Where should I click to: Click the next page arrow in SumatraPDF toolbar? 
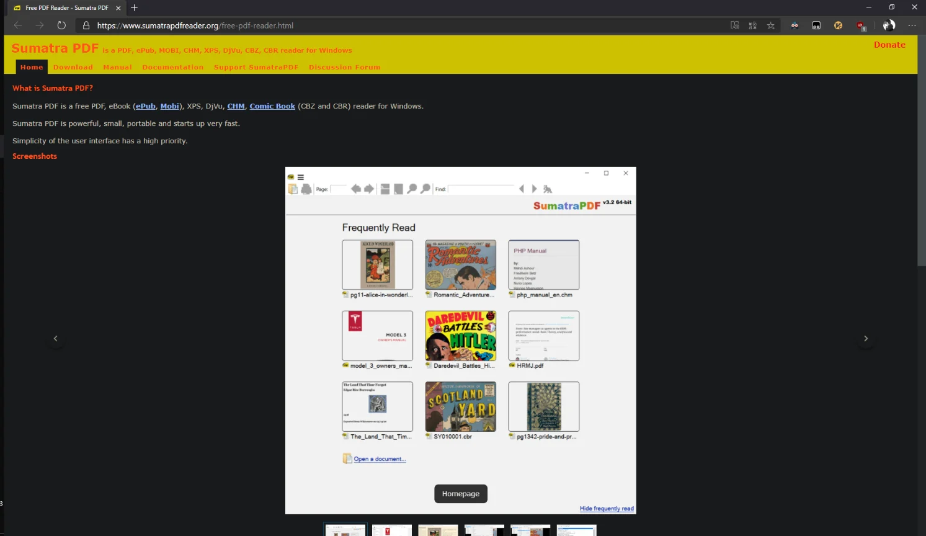point(369,189)
